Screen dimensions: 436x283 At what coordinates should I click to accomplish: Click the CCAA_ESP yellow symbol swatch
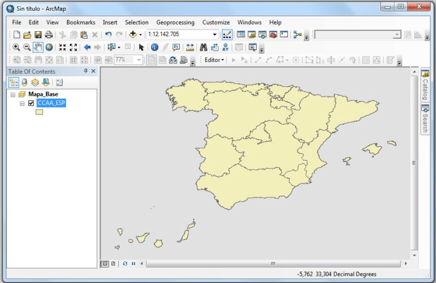pos(39,112)
